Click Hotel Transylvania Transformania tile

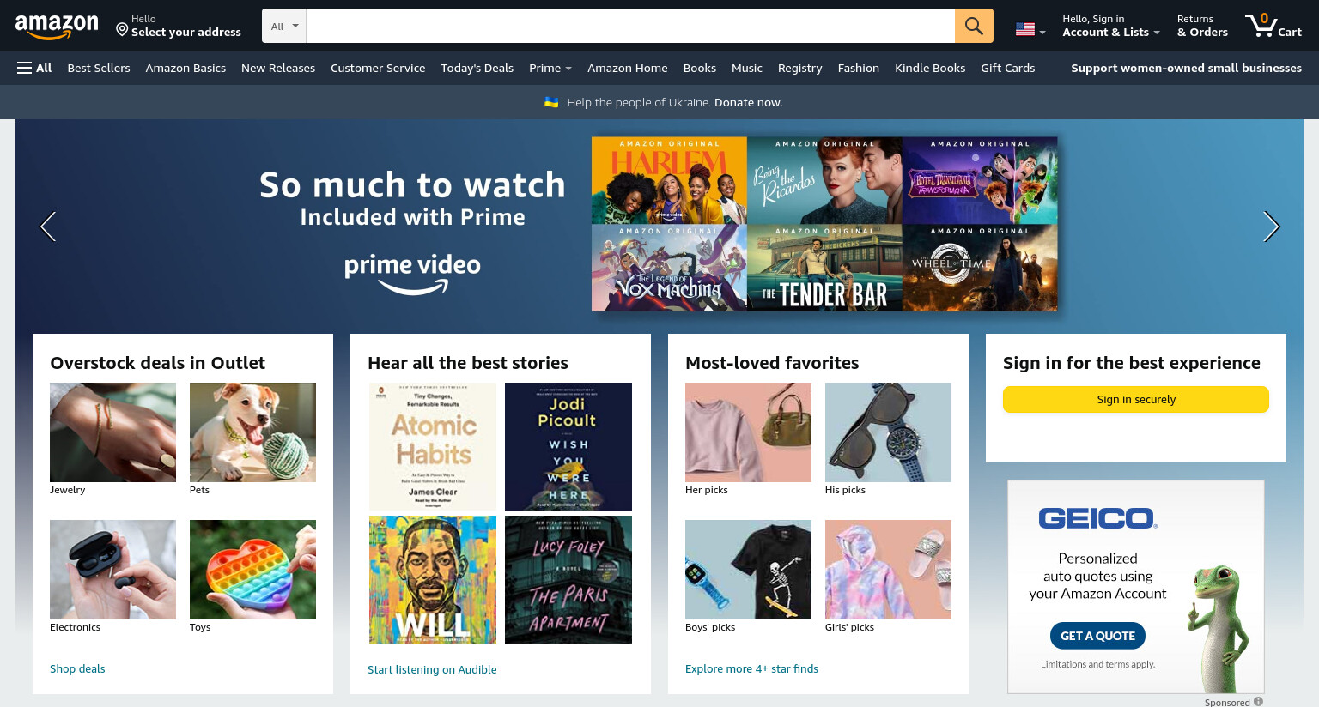(980, 180)
